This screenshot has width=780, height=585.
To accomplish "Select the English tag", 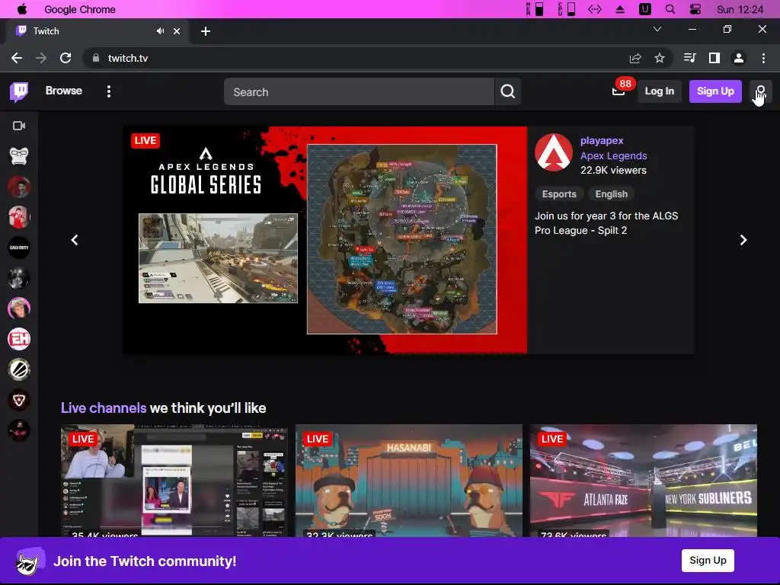I will point(612,194).
